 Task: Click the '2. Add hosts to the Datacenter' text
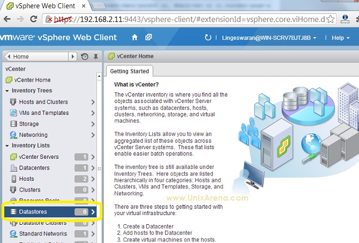154,233
